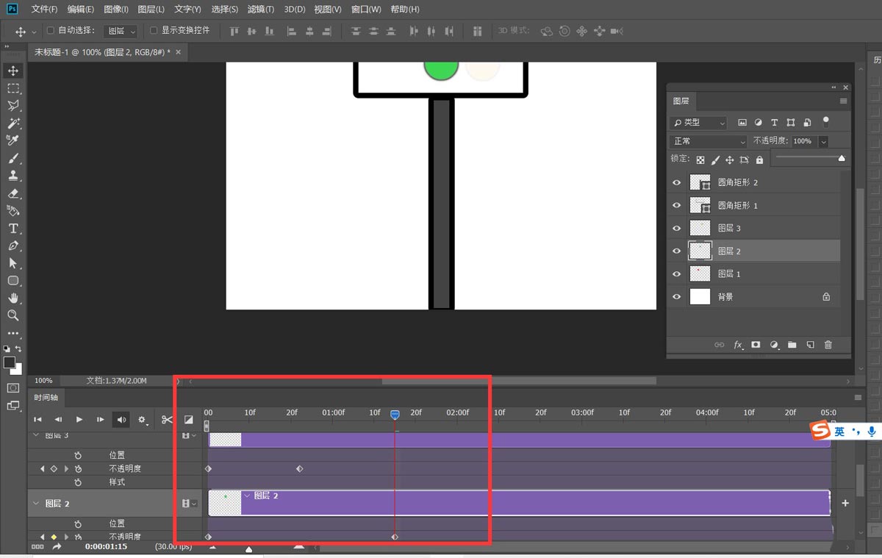This screenshot has width=882, height=558.
Task: Open the 图像(I) menu
Action: click(x=116, y=10)
